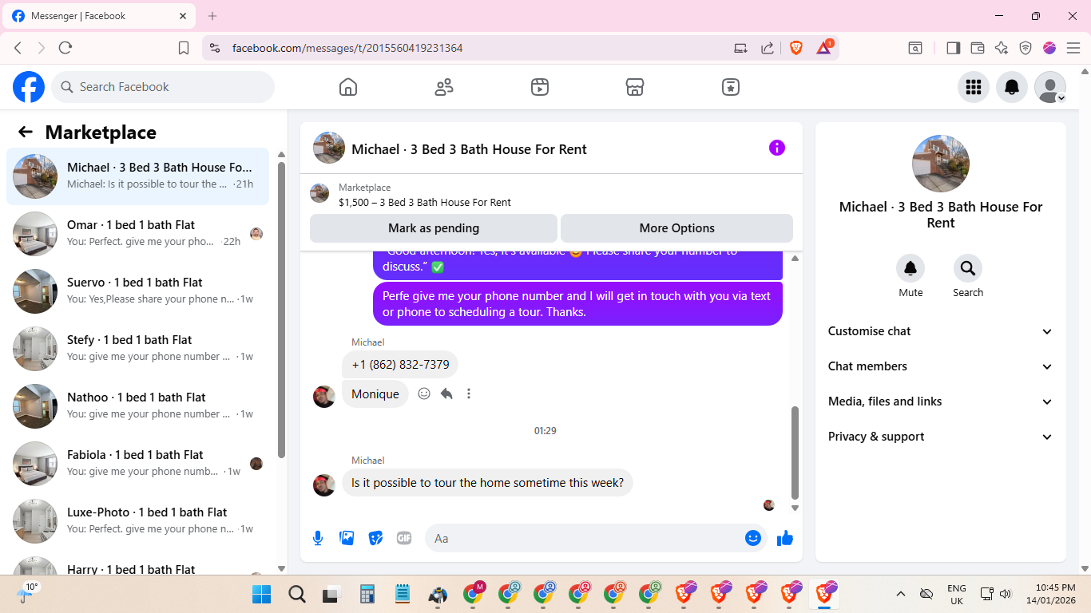The image size is (1091, 613).
Task: Open the emoji picker in message box
Action: tap(752, 538)
